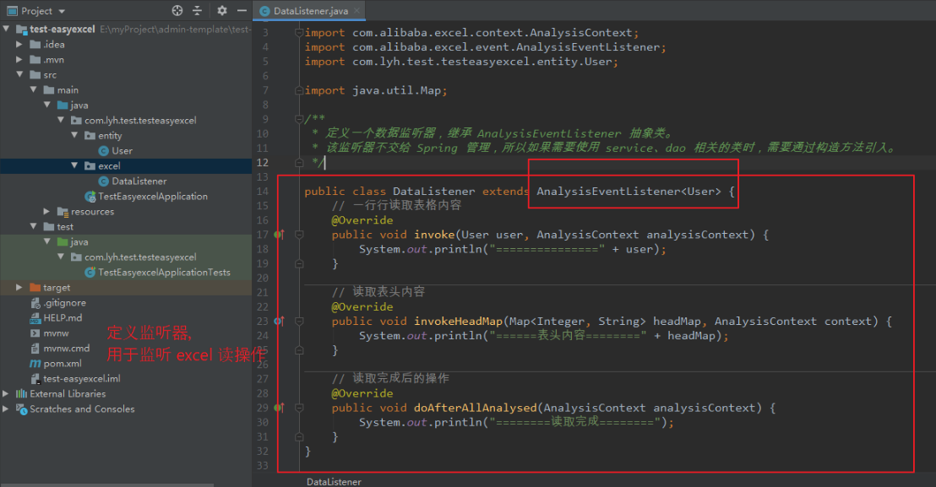
Task: Click override gutter icon beside invokeHeadMap method
Action: point(279,322)
